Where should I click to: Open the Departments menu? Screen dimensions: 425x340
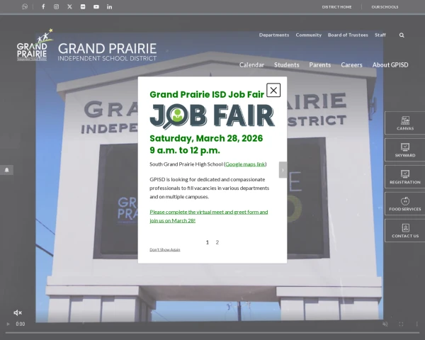(274, 35)
